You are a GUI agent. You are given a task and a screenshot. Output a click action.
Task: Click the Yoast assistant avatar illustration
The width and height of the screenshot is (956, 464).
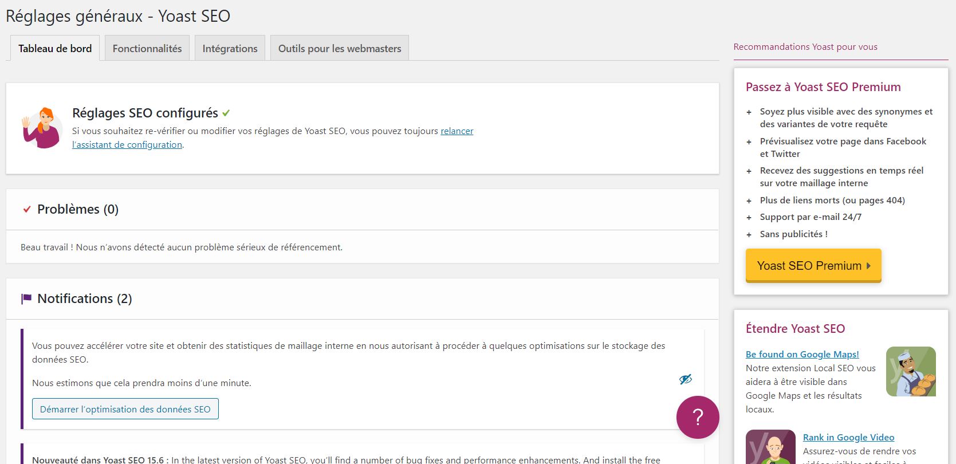pyautogui.click(x=41, y=128)
